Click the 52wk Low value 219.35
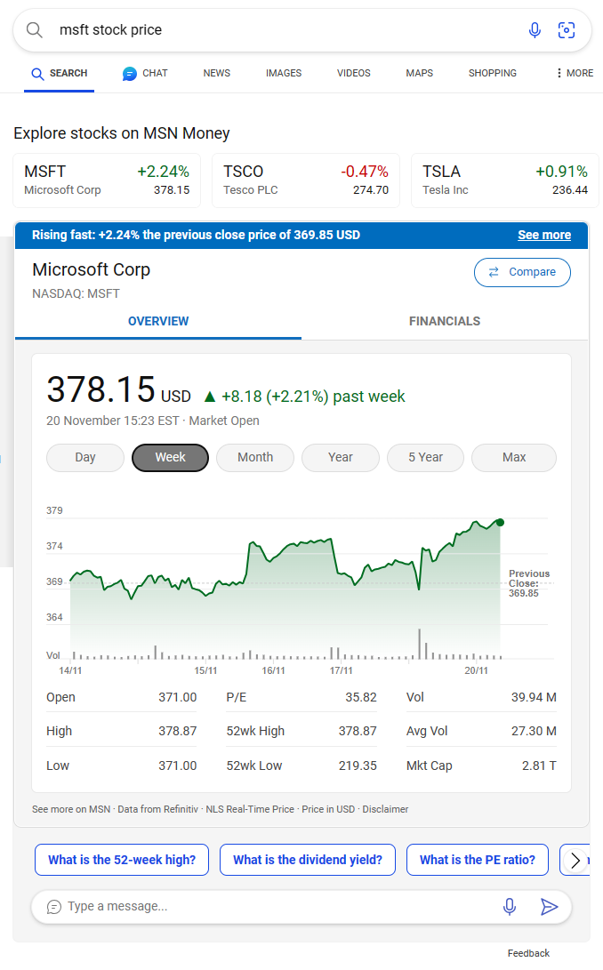Screen dimensions: 603x970 pyautogui.click(x=358, y=766)
